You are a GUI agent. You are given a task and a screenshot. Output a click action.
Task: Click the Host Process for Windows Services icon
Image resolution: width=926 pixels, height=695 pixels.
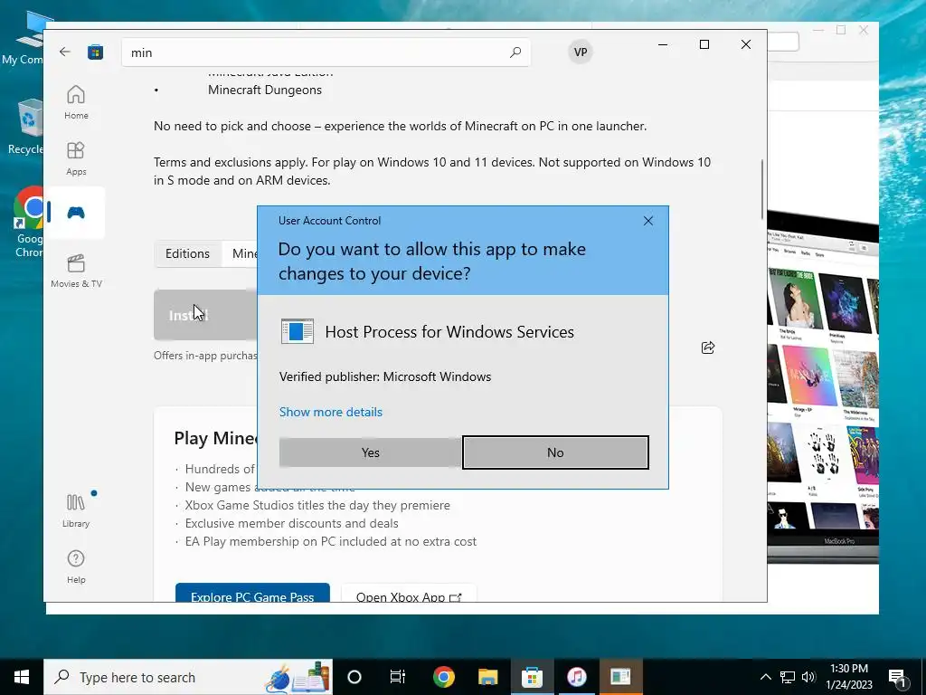(x=297, y=331)
